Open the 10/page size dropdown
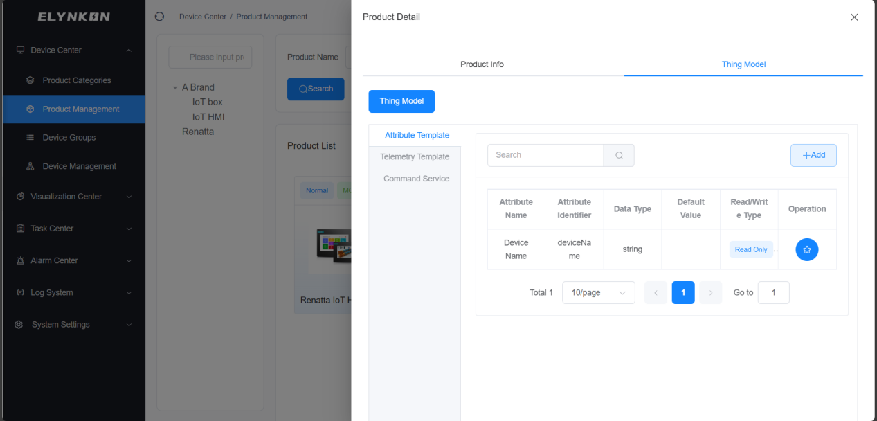877x421 pixels. [x=599, y=293]
